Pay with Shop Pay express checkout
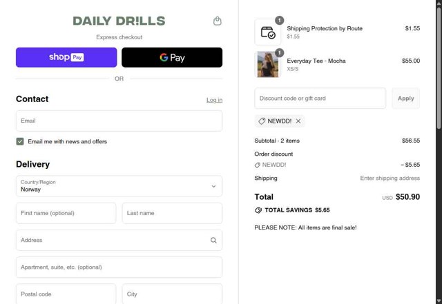442x304 pixels. tap(66, 57)
